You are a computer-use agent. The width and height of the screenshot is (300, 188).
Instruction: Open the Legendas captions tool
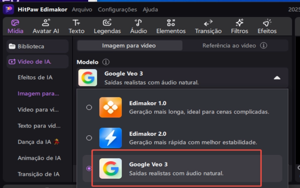[107, 23]
